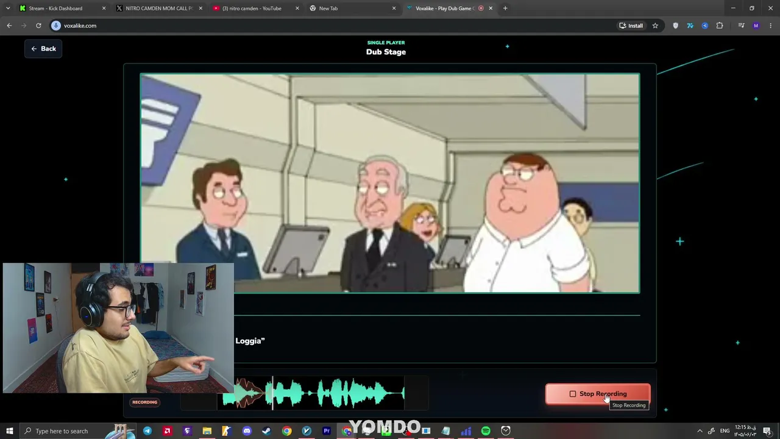Close the NITRO CAMDEN MOM CALL tab
The height and width of the screenshot is (439, 780).
tap(200, 9)
